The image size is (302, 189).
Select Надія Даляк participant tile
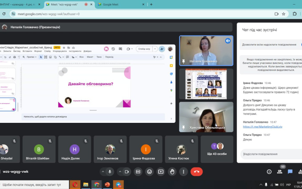point(74,149)
